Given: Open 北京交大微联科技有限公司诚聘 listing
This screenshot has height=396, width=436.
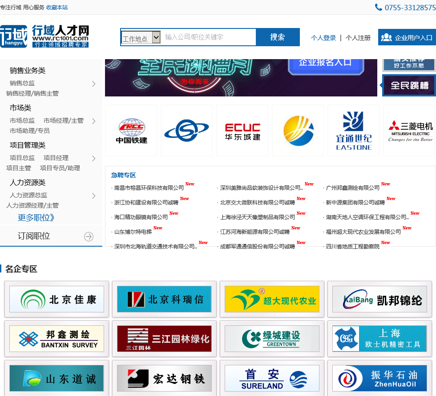Looking at the screenshot, I should click(x=258, y=202).
